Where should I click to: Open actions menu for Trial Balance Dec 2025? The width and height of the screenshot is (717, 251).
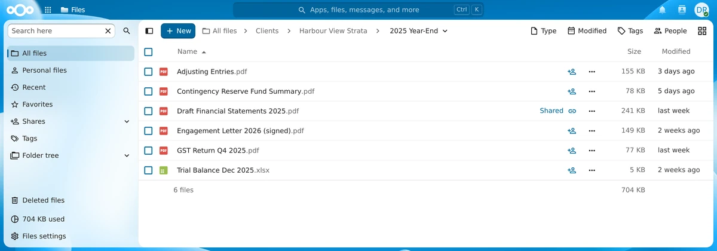point(592,170)
